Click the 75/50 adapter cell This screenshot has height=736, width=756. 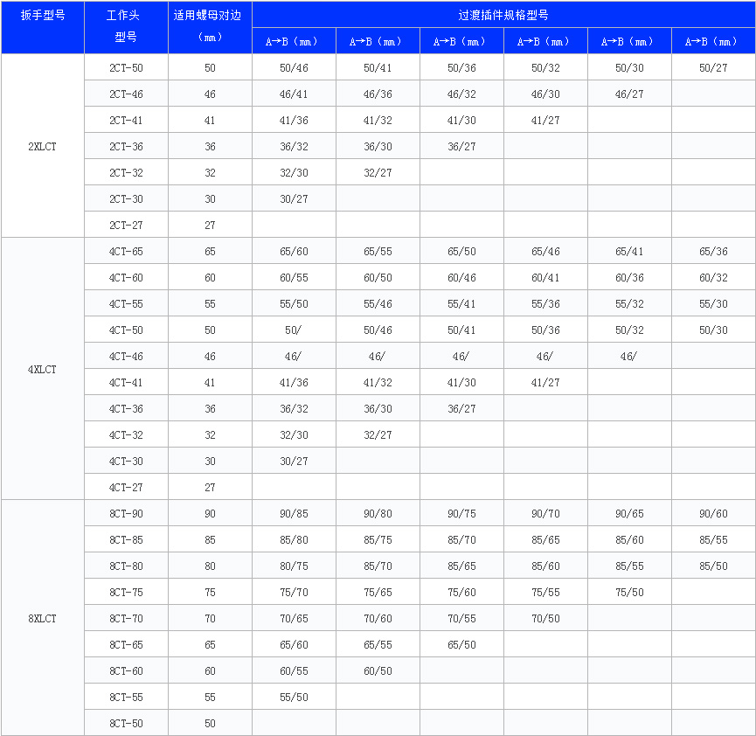629,592
